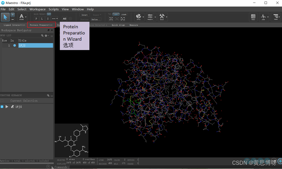
Task: Click the help question mark icon
Action: (x=48, y=166)
